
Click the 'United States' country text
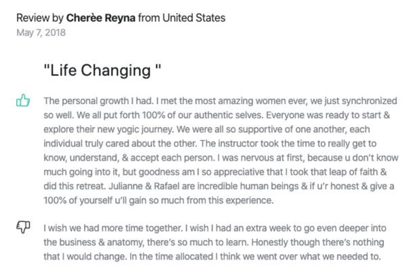(194, 18)
